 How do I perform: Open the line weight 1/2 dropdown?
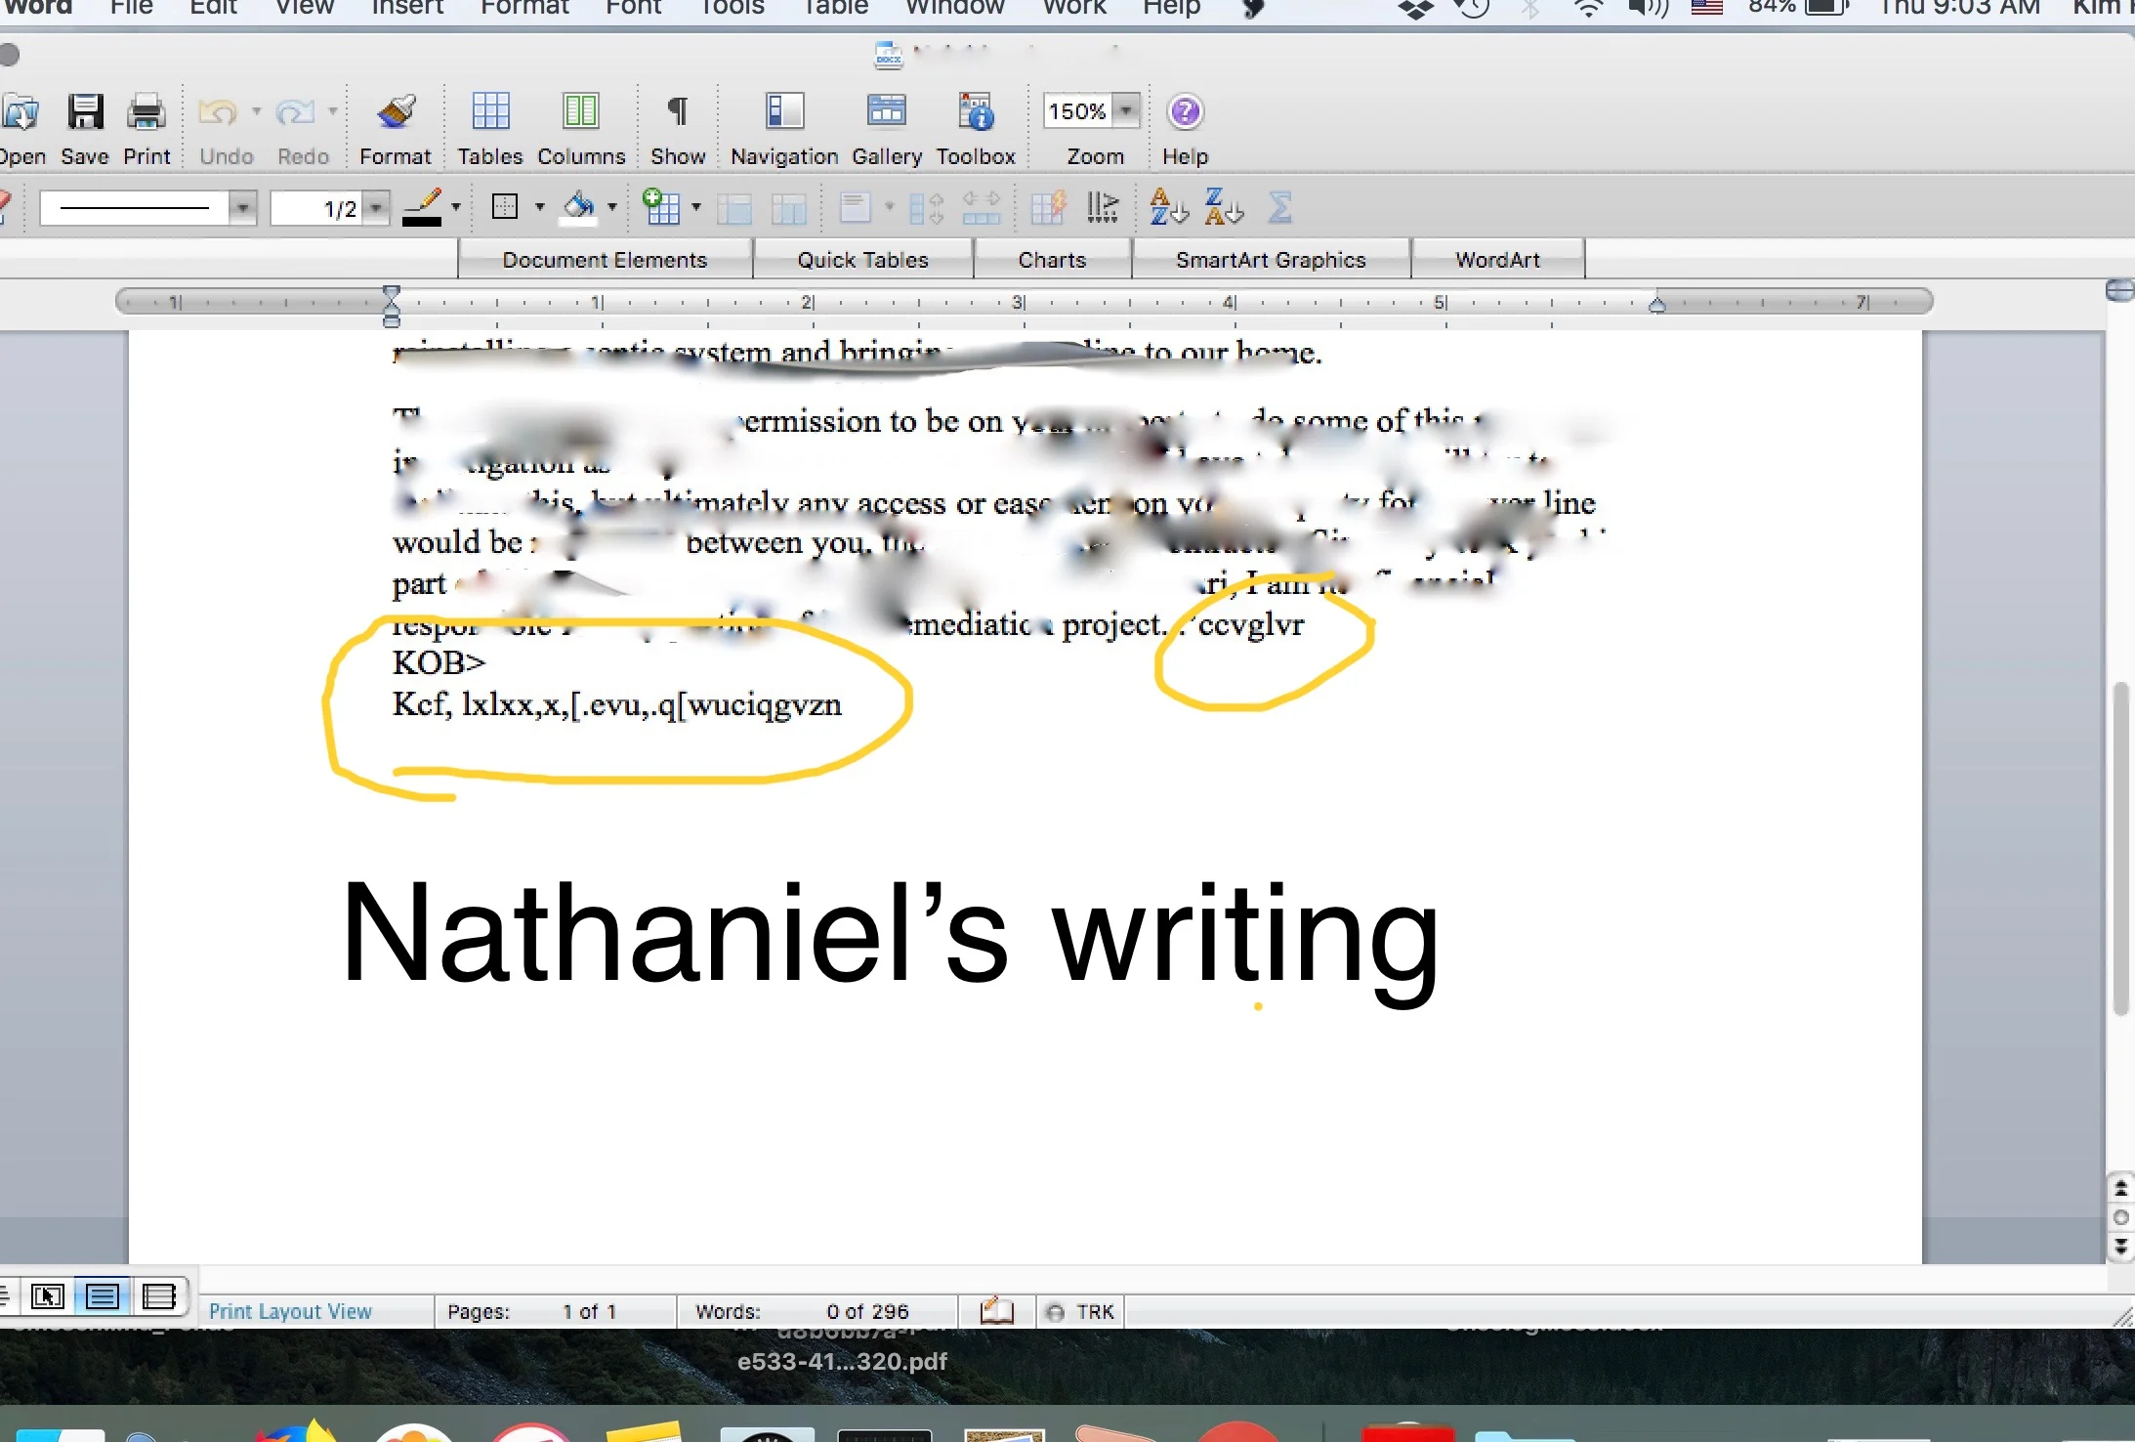pos(376,208)
